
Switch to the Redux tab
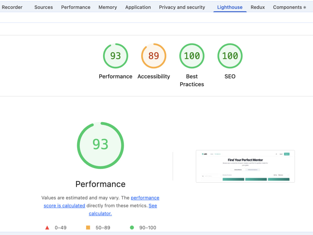coord(258,7)
